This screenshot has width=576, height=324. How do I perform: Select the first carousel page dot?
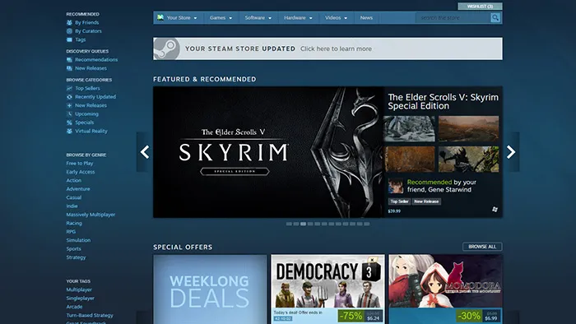289,224
